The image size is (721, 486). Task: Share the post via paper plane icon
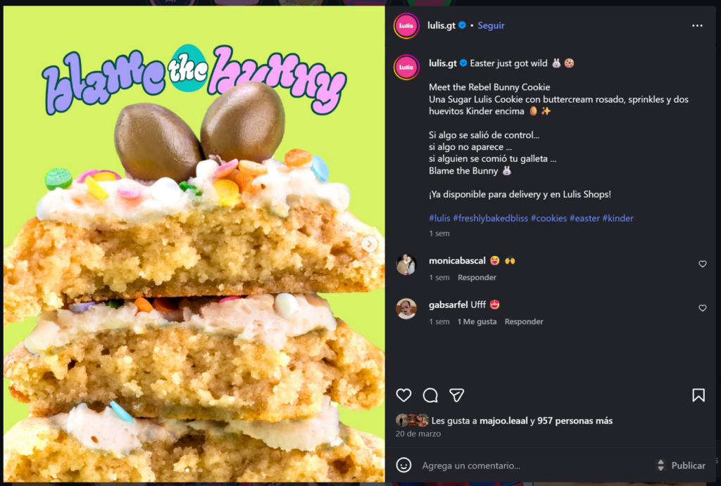[456, 395]
